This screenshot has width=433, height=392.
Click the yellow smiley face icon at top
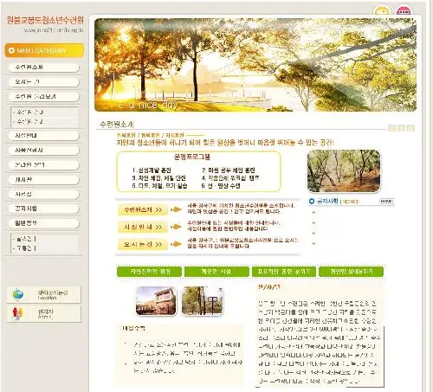382,10
